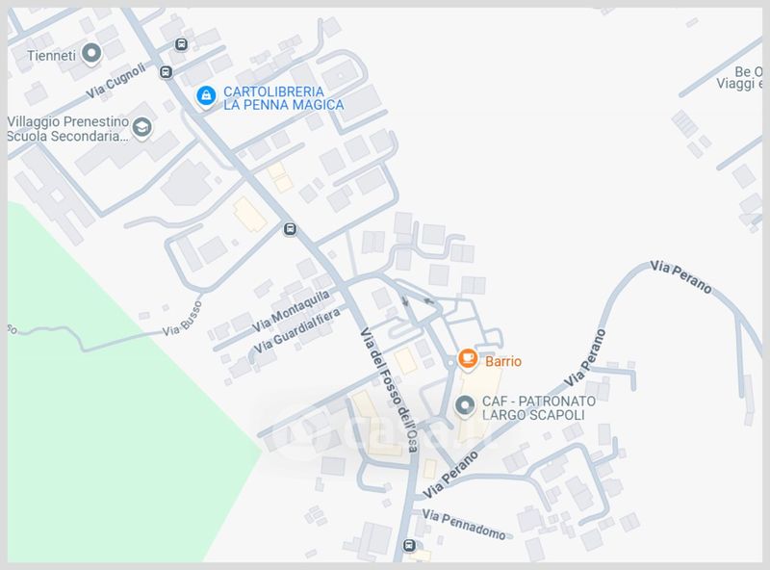
Task: Select the Via Guardialfiera street label
Action: pos(296,331)
